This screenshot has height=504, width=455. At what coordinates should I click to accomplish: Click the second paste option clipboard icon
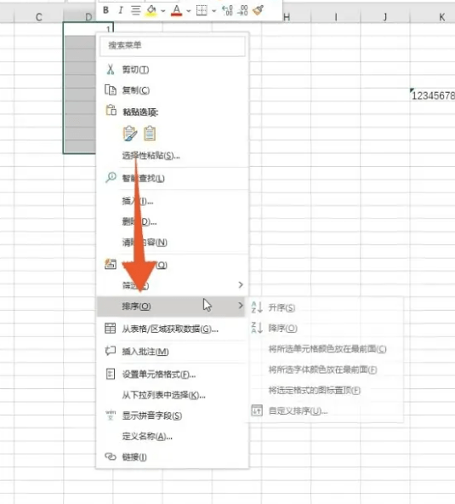(150, 134)
